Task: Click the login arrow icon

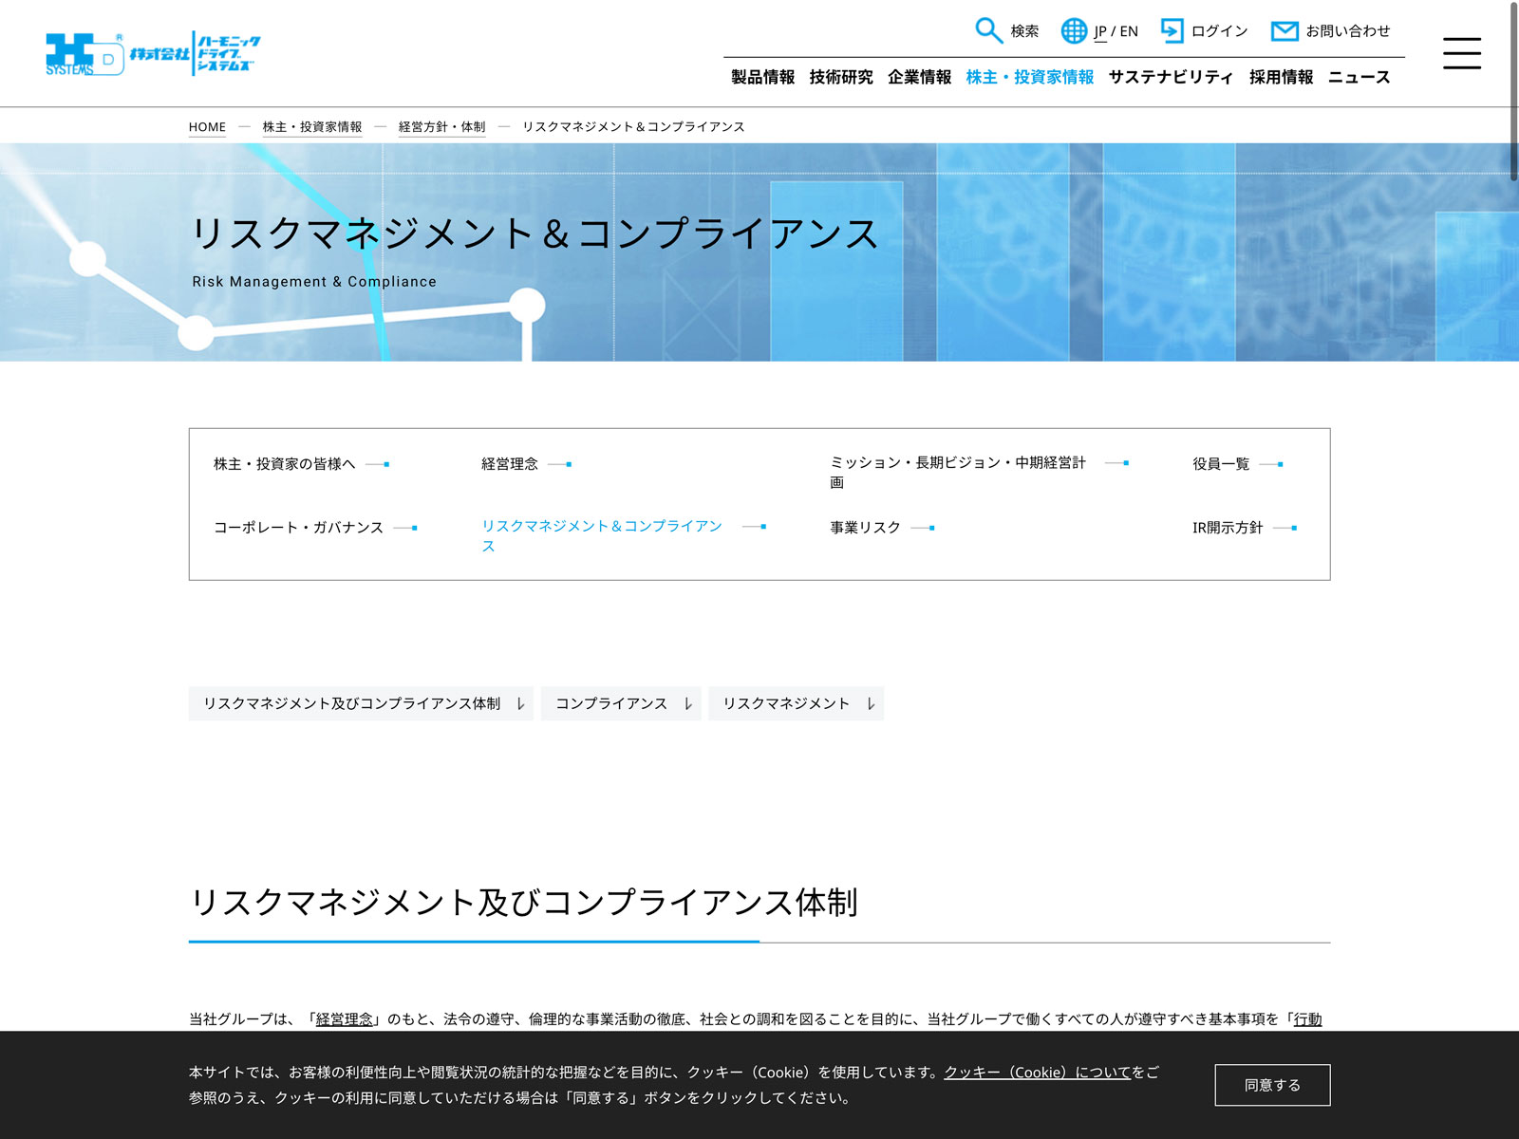Action: click(x=1172, y=30)
